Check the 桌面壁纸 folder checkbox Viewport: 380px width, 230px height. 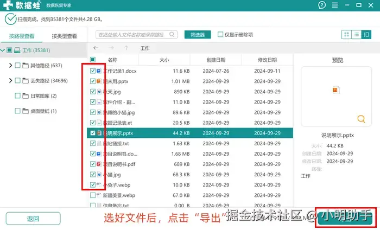pyautogui.click(x=17, y=111)
